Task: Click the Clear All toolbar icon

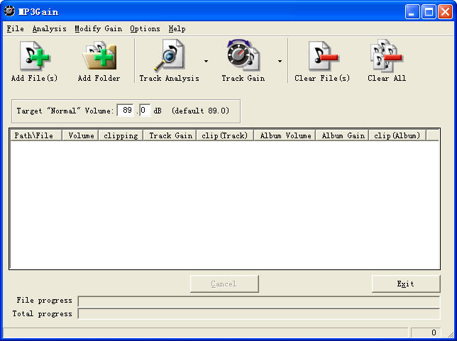Action: tap(387, 56)
